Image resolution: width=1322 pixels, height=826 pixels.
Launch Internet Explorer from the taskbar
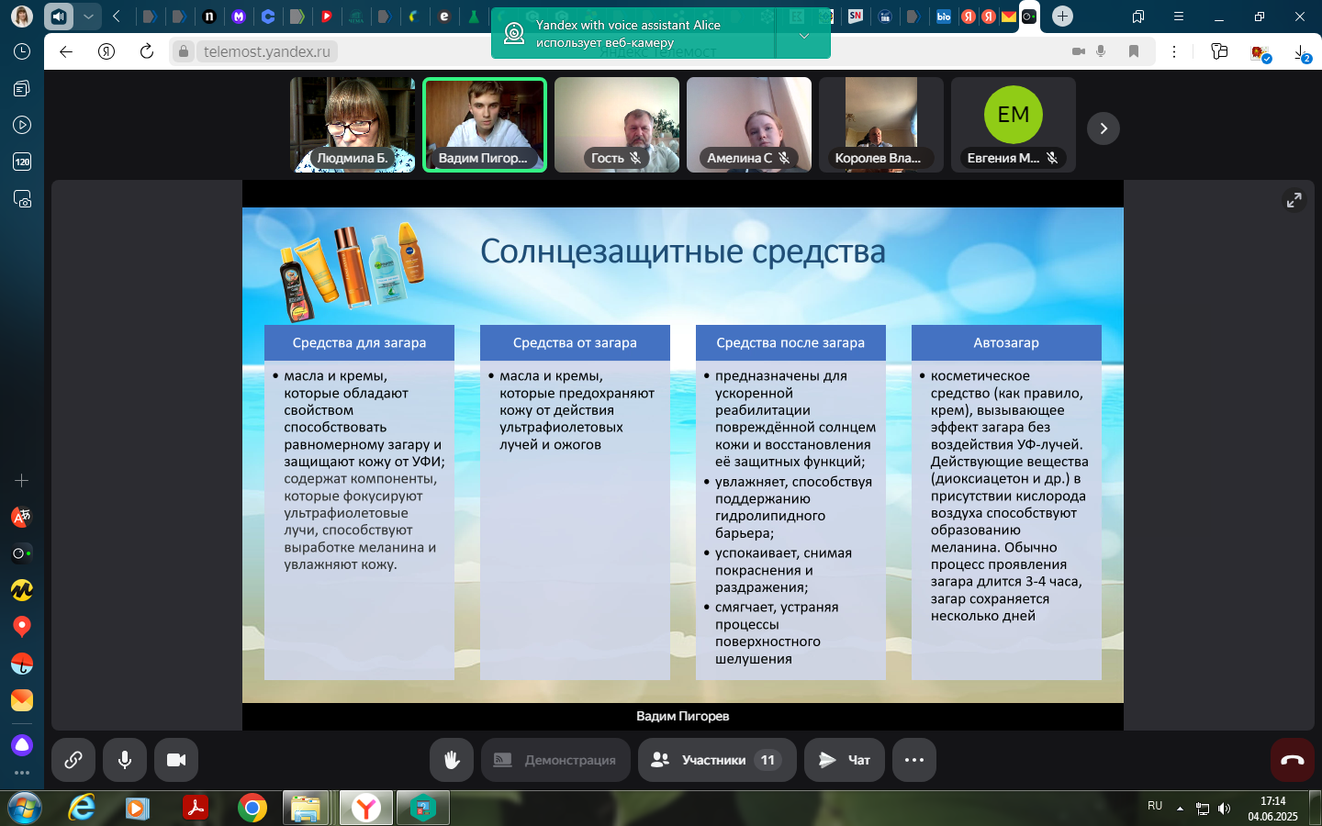click(x=82, y=808)
